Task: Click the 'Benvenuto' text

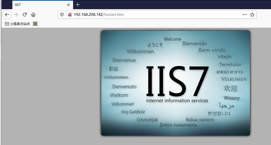Action: click(124, 87)
